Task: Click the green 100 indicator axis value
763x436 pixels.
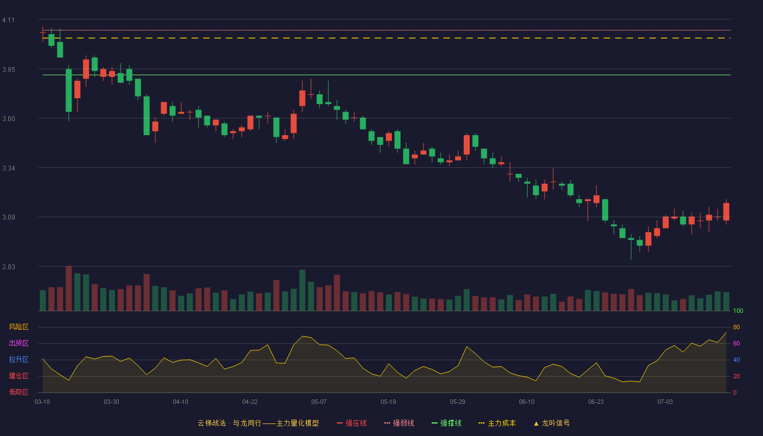Action: 738,311
